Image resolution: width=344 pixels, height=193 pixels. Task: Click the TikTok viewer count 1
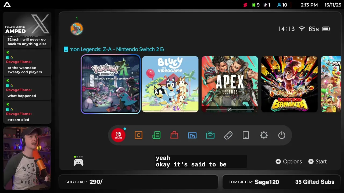point(267,5)
